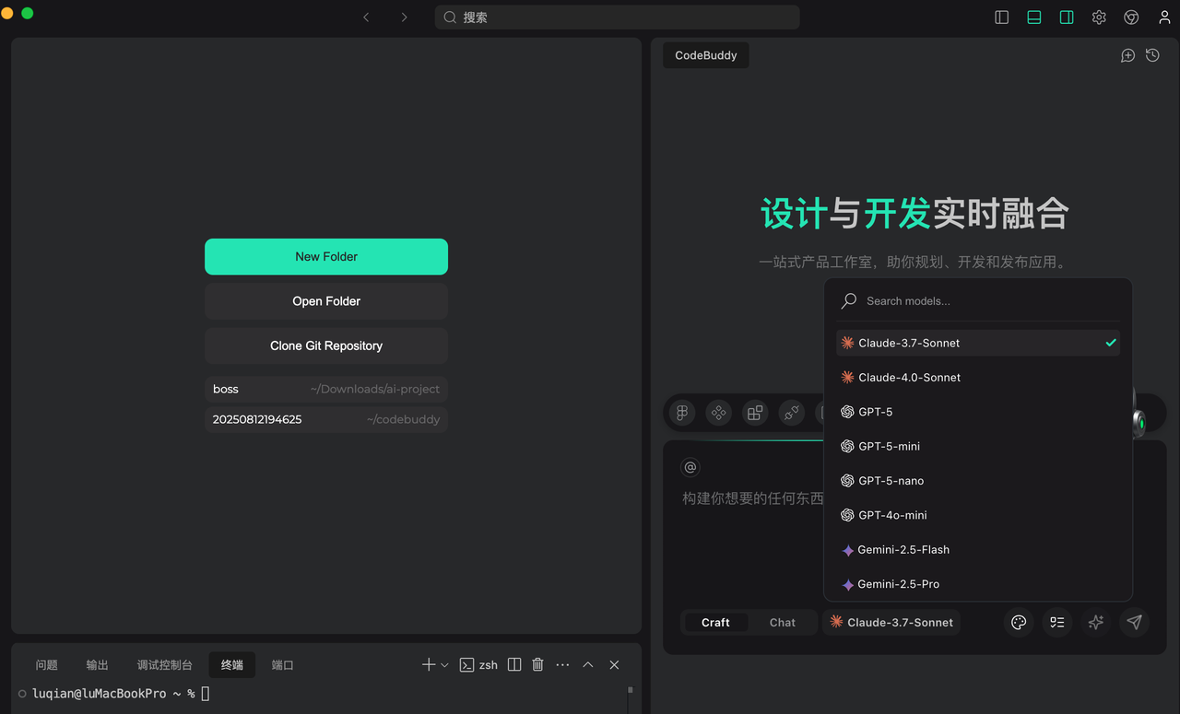The image size is (1180, 714).
Task: Click the sparkle enhance prompt icon
Action: [1095, 623]
